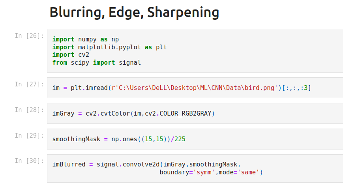This screenshot has width=343, height=185.
Task: Click the from scipy import signal line
Action: pyautogui.click(x=96, y=62)
